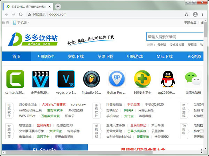Open the 苹果下载 navigation tab
The image size is (209, 156).
pos(105,56)
